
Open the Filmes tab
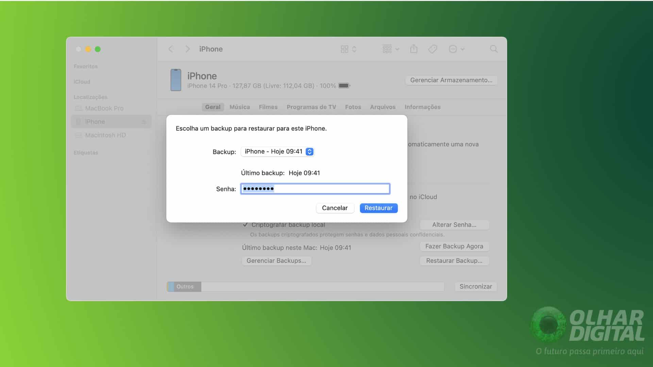coord(268,107)
